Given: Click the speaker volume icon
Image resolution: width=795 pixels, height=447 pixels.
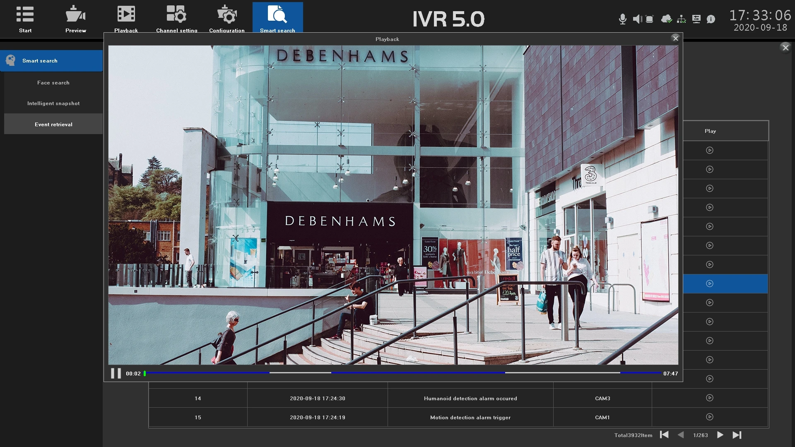Looking at the screenshot, I should coord(637,19).
